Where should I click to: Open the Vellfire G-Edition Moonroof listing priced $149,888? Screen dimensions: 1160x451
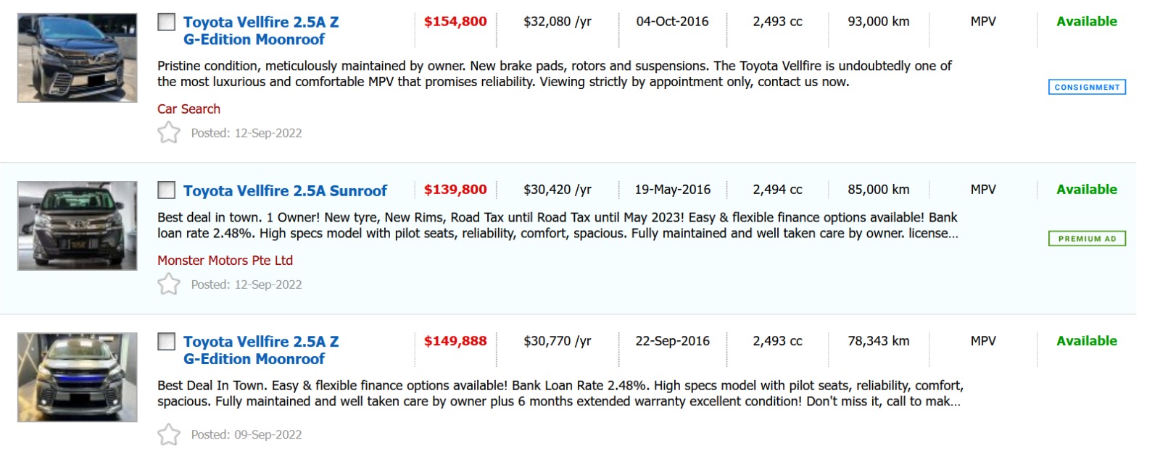tap(260, 350)
